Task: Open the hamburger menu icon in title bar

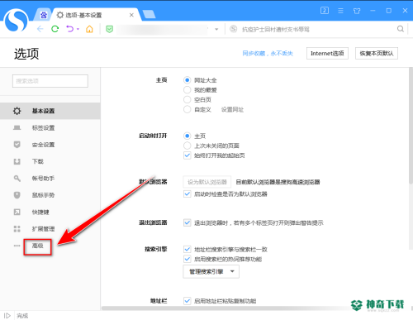Action: (x=340, y=11)
